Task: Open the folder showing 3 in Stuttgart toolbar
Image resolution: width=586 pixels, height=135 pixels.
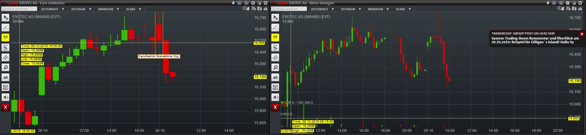Action: coord(574,8)
